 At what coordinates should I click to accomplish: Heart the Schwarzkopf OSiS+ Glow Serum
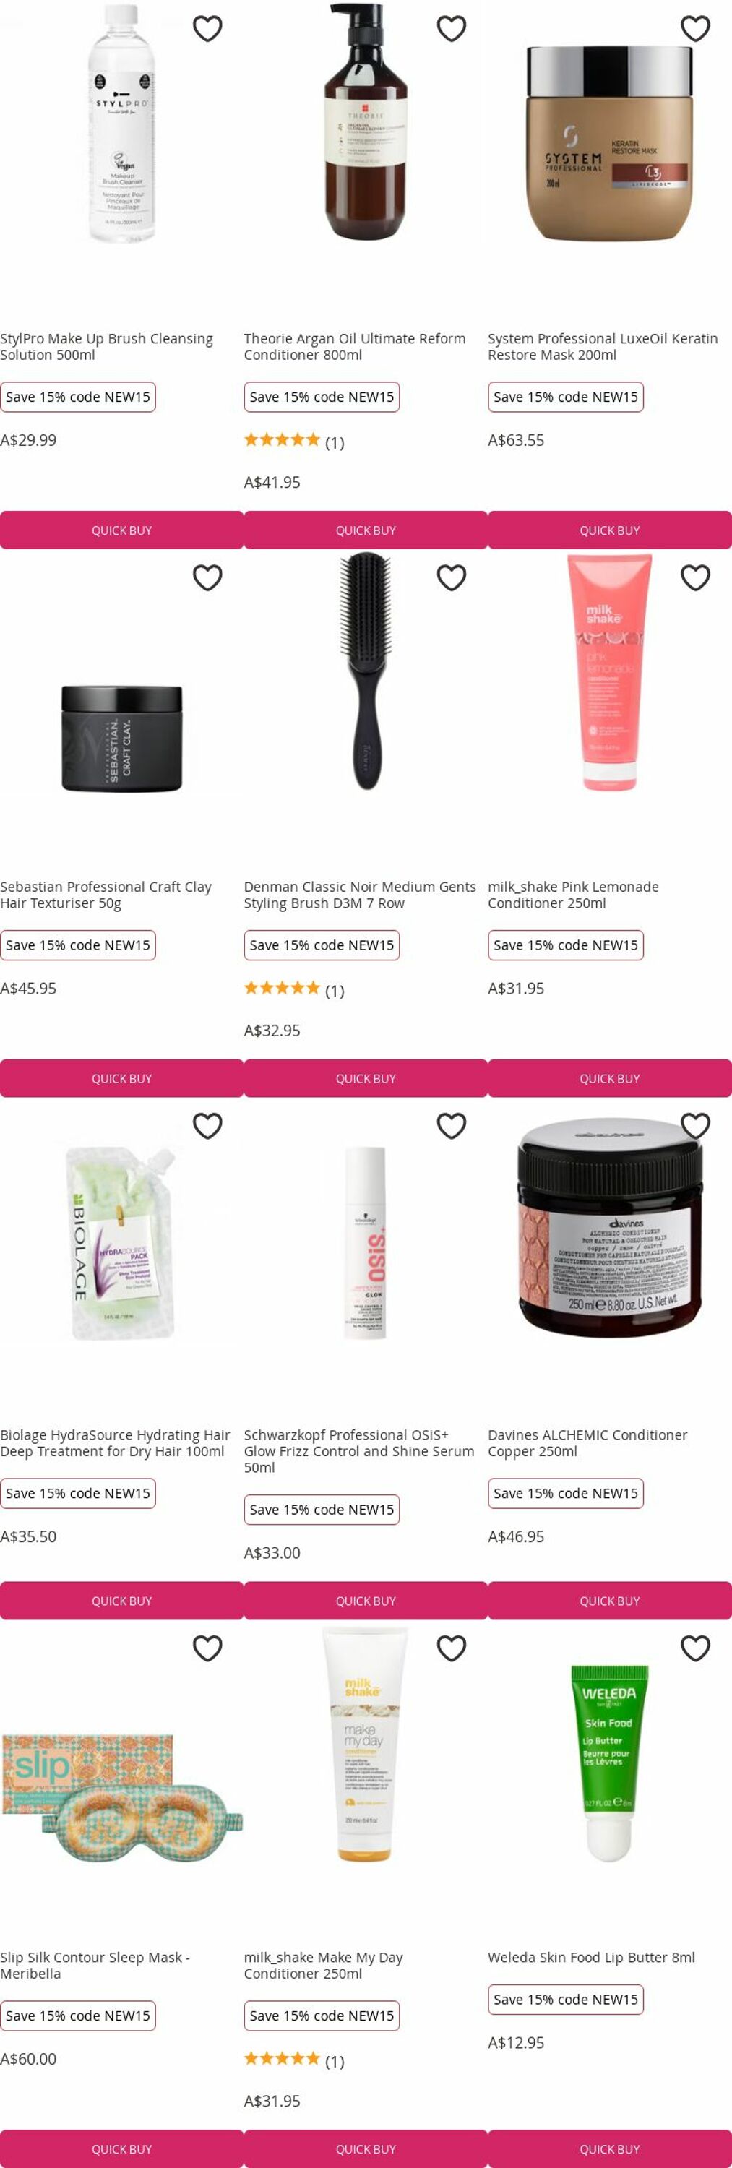point(451,1125)
